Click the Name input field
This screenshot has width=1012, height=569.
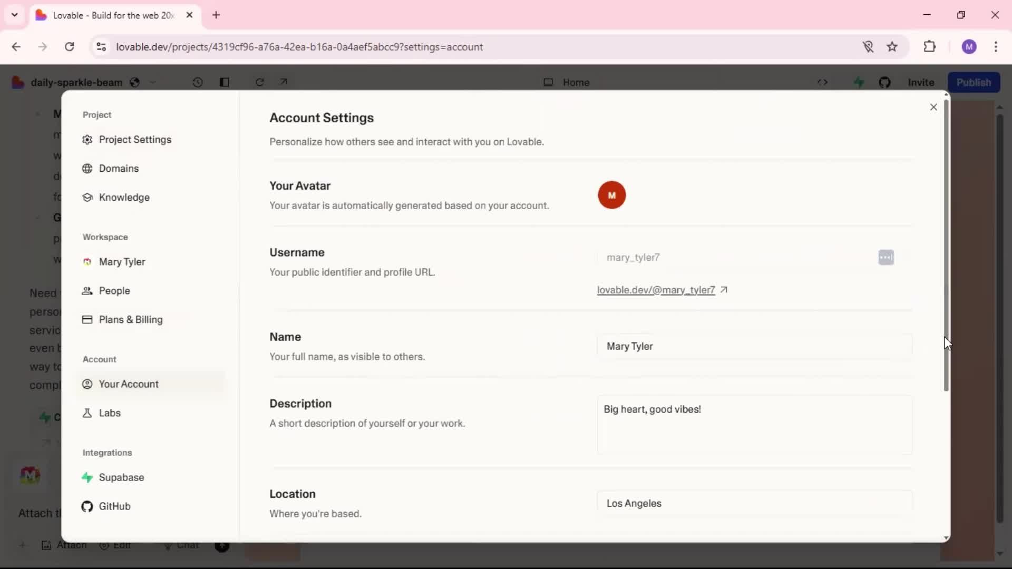754,346
